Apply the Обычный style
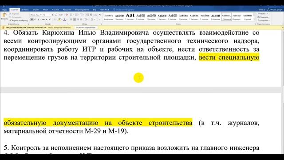Viewport: 284px width, 160px height. pos(226,17)
